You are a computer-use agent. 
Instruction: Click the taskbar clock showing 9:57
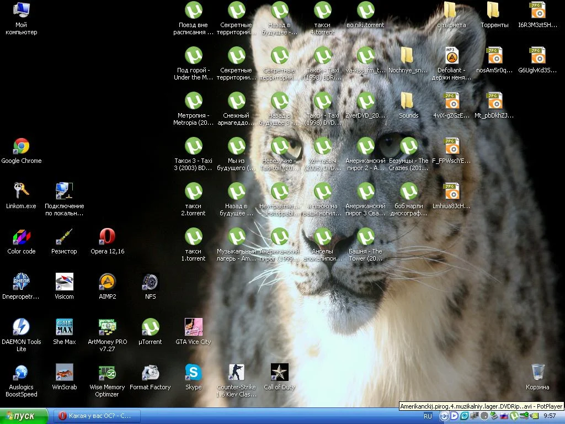click(x=550, y=416)
